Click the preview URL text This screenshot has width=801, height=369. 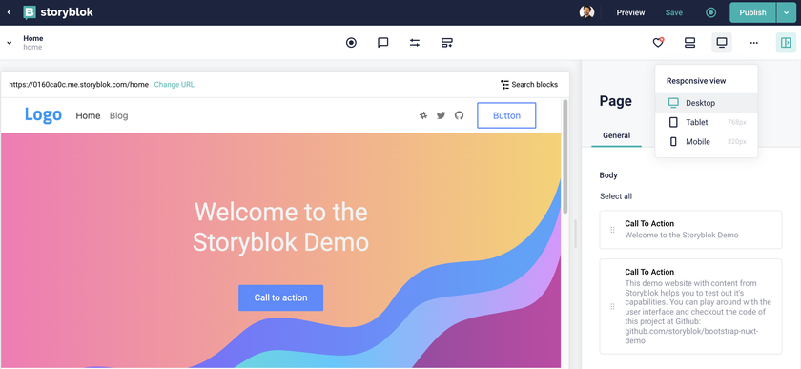coord(78,84)
